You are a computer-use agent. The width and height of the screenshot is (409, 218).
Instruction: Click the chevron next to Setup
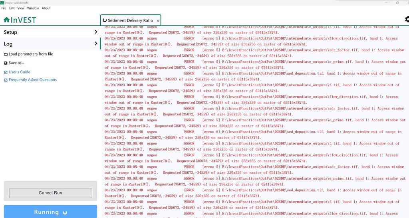(x=96, y=32)
